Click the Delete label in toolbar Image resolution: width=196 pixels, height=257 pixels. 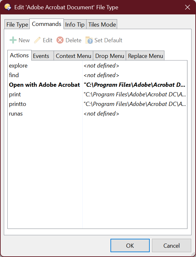coord(73,40)
